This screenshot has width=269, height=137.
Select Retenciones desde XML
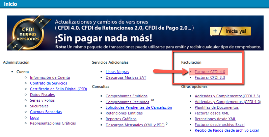(215, 119)
